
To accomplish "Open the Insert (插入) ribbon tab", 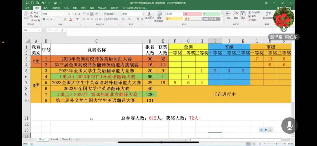I will pyautogui.click(x=46, y=7).
